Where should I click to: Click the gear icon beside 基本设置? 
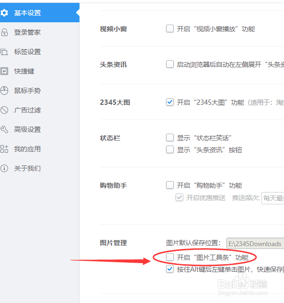[4, 13]
